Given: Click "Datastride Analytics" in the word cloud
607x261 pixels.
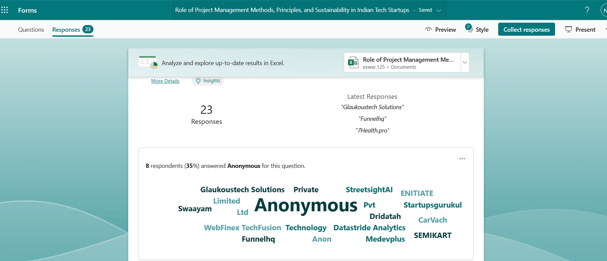Looking at the screenshot, I should [x=369, y=228].
